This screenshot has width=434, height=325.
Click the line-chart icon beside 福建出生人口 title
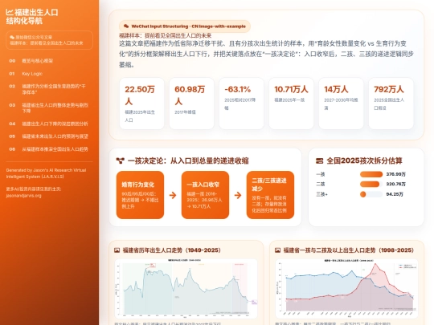[x=10, y=12]
